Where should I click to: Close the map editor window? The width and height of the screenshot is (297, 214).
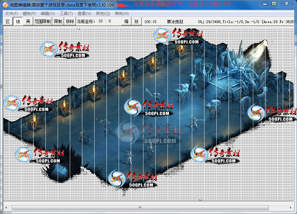coord(286,4)
